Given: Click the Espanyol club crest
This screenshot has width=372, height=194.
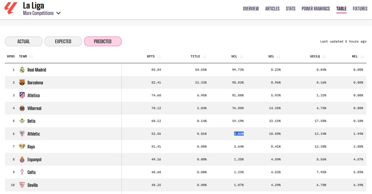Looking at the screenshot, I should pos(22,159).
